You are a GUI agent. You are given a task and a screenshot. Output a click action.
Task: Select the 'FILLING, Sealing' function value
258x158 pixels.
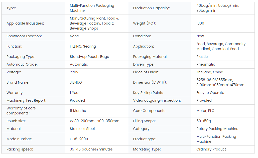[83, 46]
